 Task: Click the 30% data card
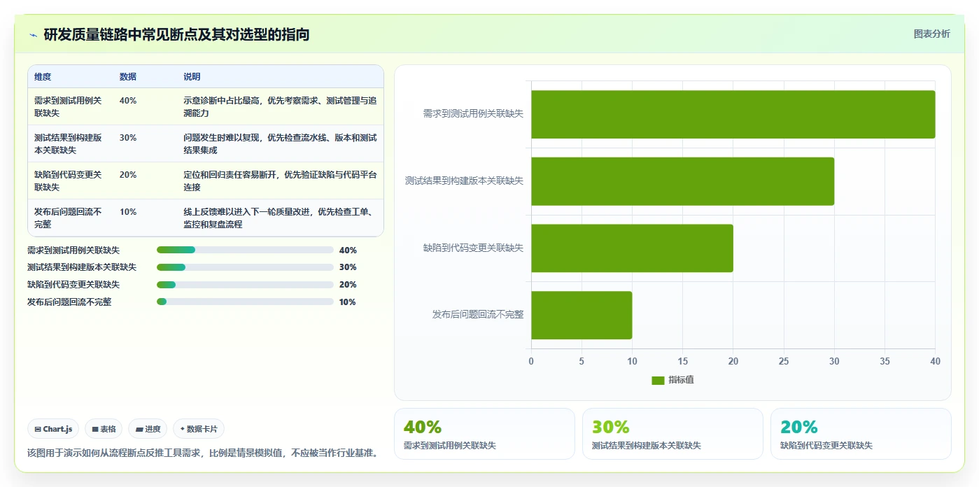pyautogui.click(x=672, y=434)
